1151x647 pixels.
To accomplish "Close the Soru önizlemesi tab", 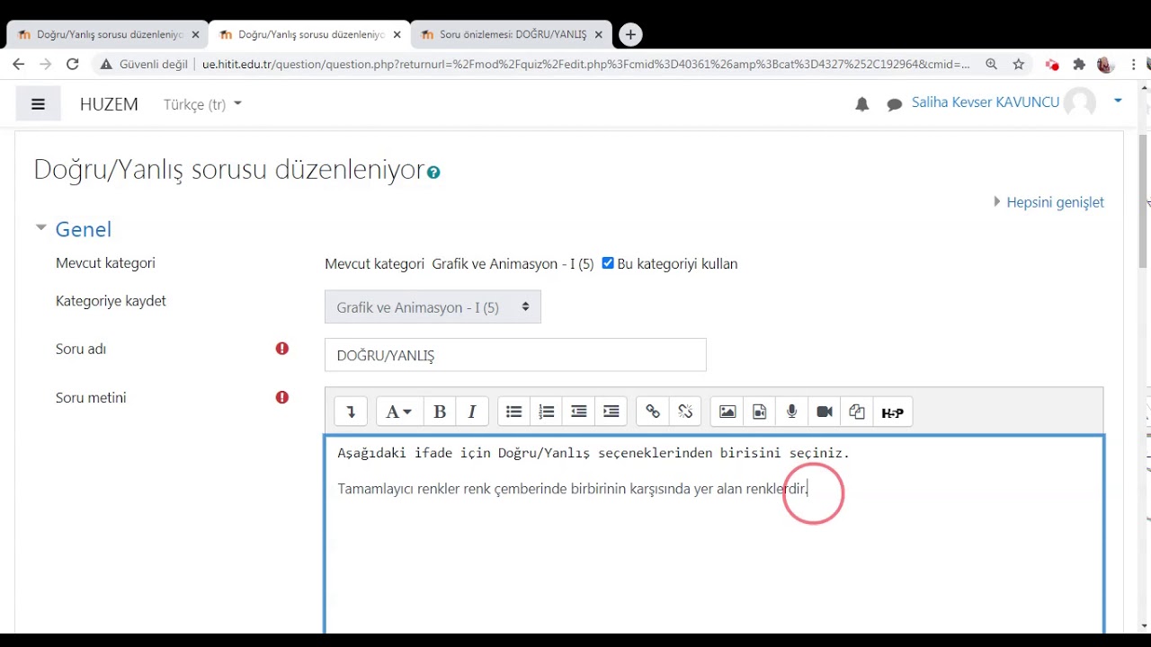I will click(599, 34).
